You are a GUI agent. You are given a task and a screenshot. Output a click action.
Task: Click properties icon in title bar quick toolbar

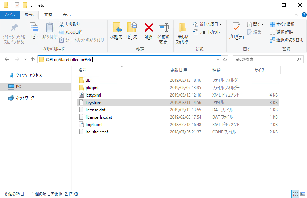pos(17,5)
